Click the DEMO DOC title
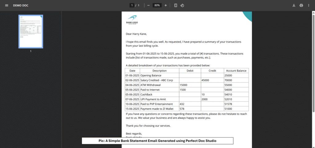Viewport: 315px width, 148px height. [21, 5]
